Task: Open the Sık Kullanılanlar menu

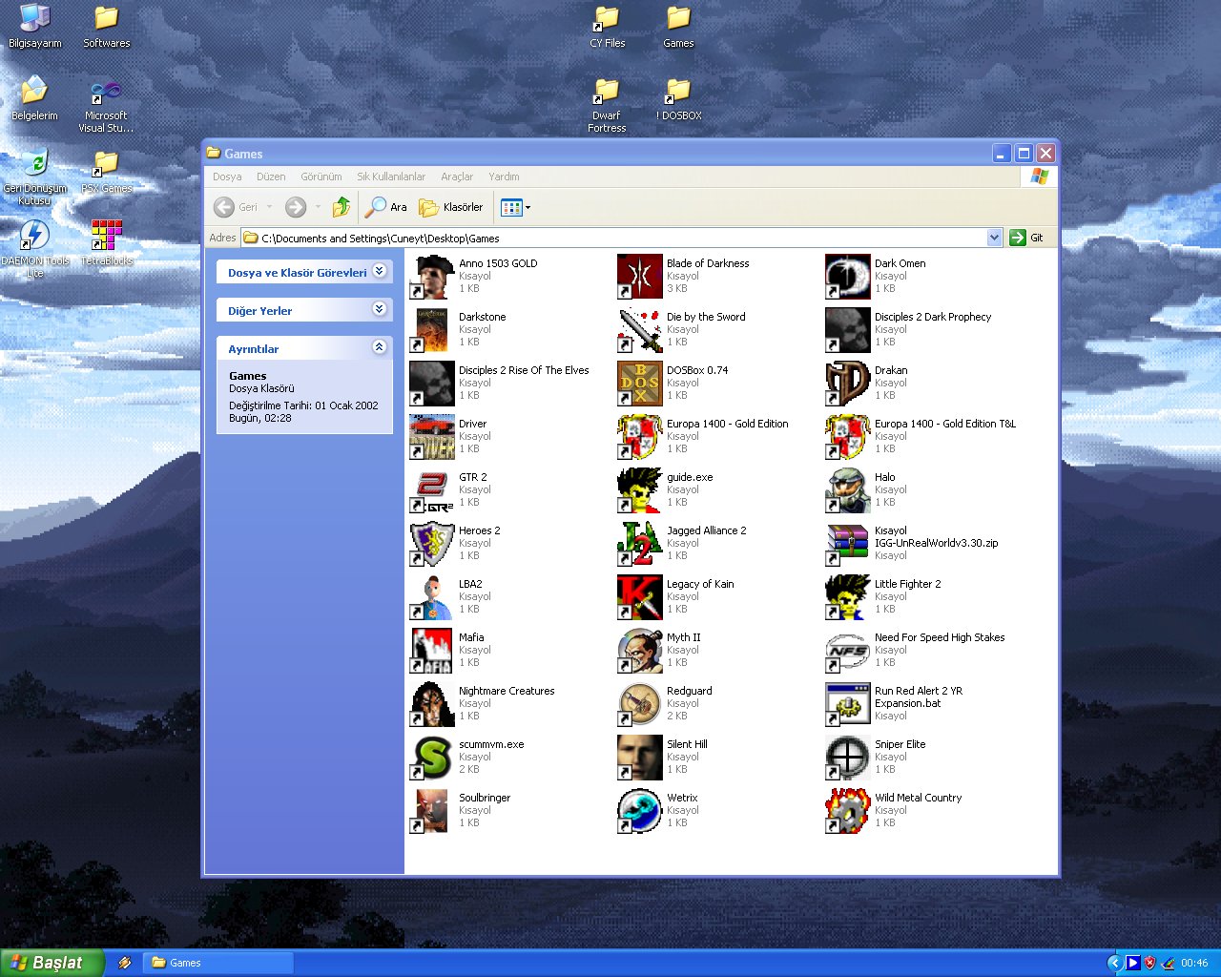Action: 391,177
